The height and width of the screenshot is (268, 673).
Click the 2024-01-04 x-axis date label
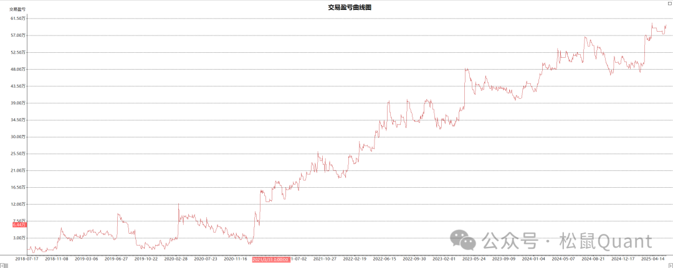pyautogui.click(x=535, y=258)
